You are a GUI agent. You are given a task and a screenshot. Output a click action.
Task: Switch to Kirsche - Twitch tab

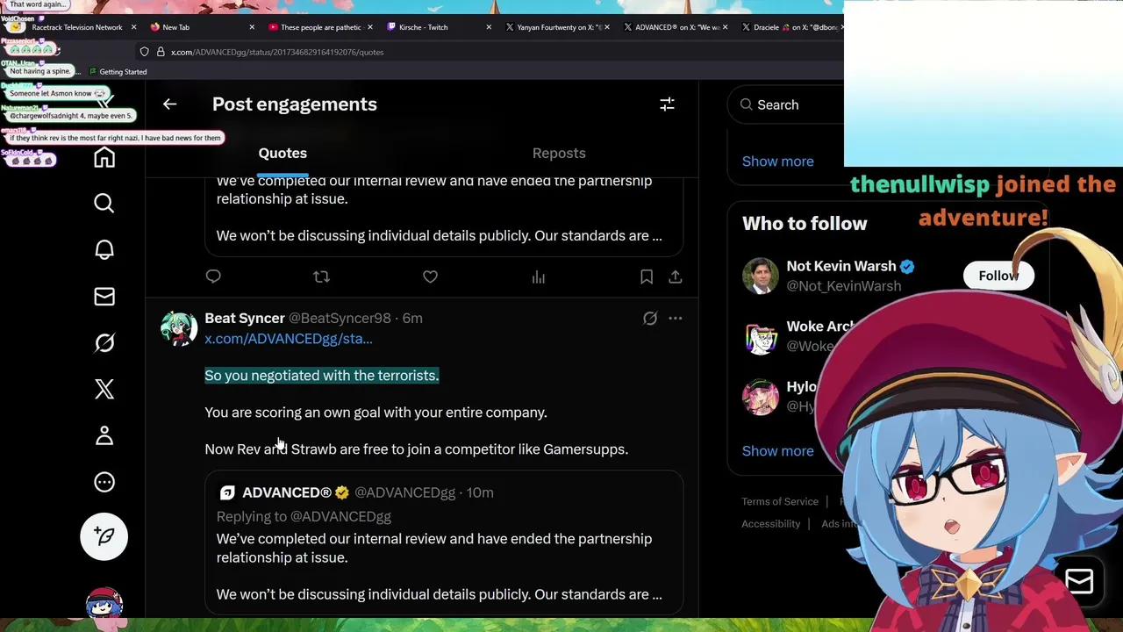[x=424, y=27]
